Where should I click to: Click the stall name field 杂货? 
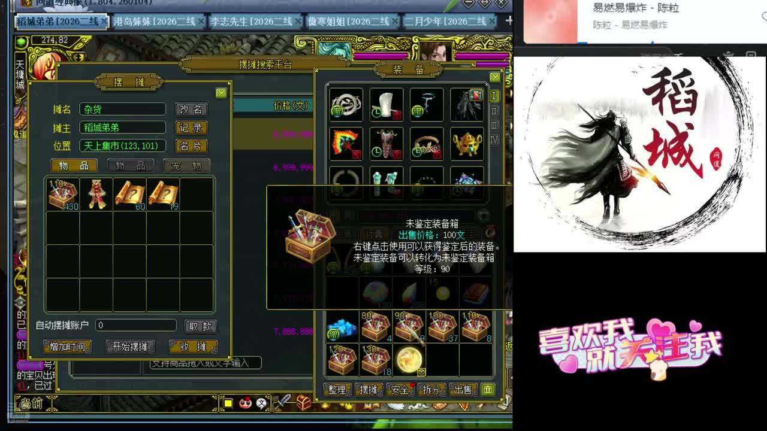click(122, 110)
